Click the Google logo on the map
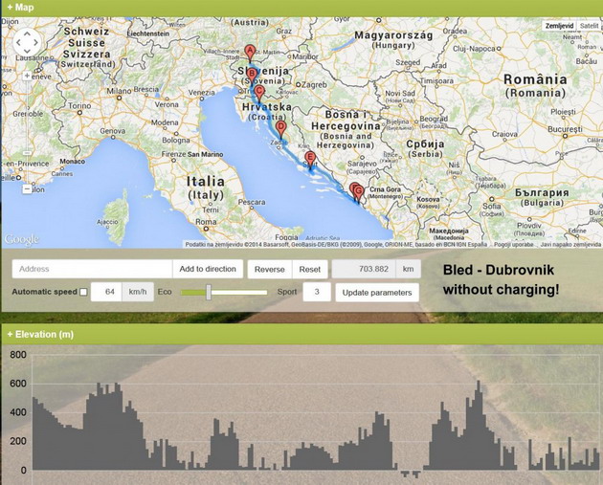This screenshot has width=603, height=485. tap(21, 239)
